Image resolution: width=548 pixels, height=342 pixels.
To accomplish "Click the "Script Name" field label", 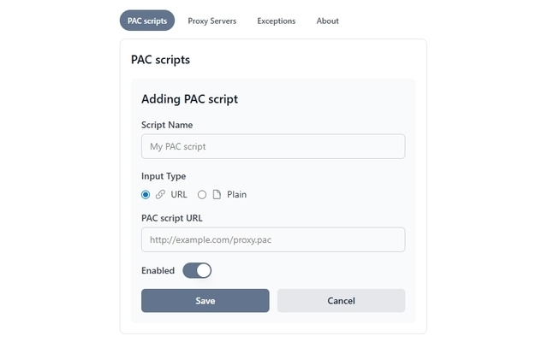I will [167, 125].
